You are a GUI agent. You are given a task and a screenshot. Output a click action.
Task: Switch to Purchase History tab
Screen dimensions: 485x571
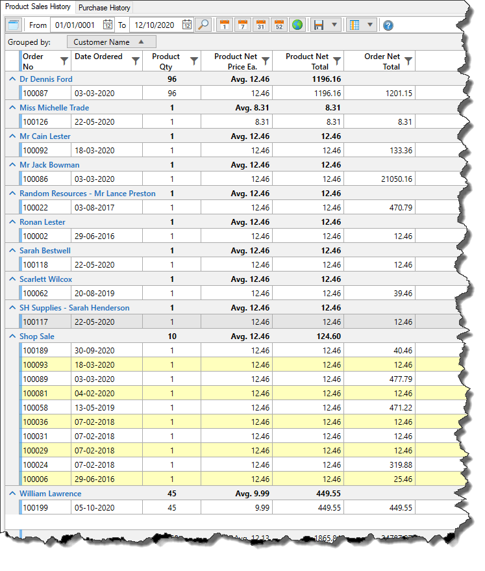(105, 8)
